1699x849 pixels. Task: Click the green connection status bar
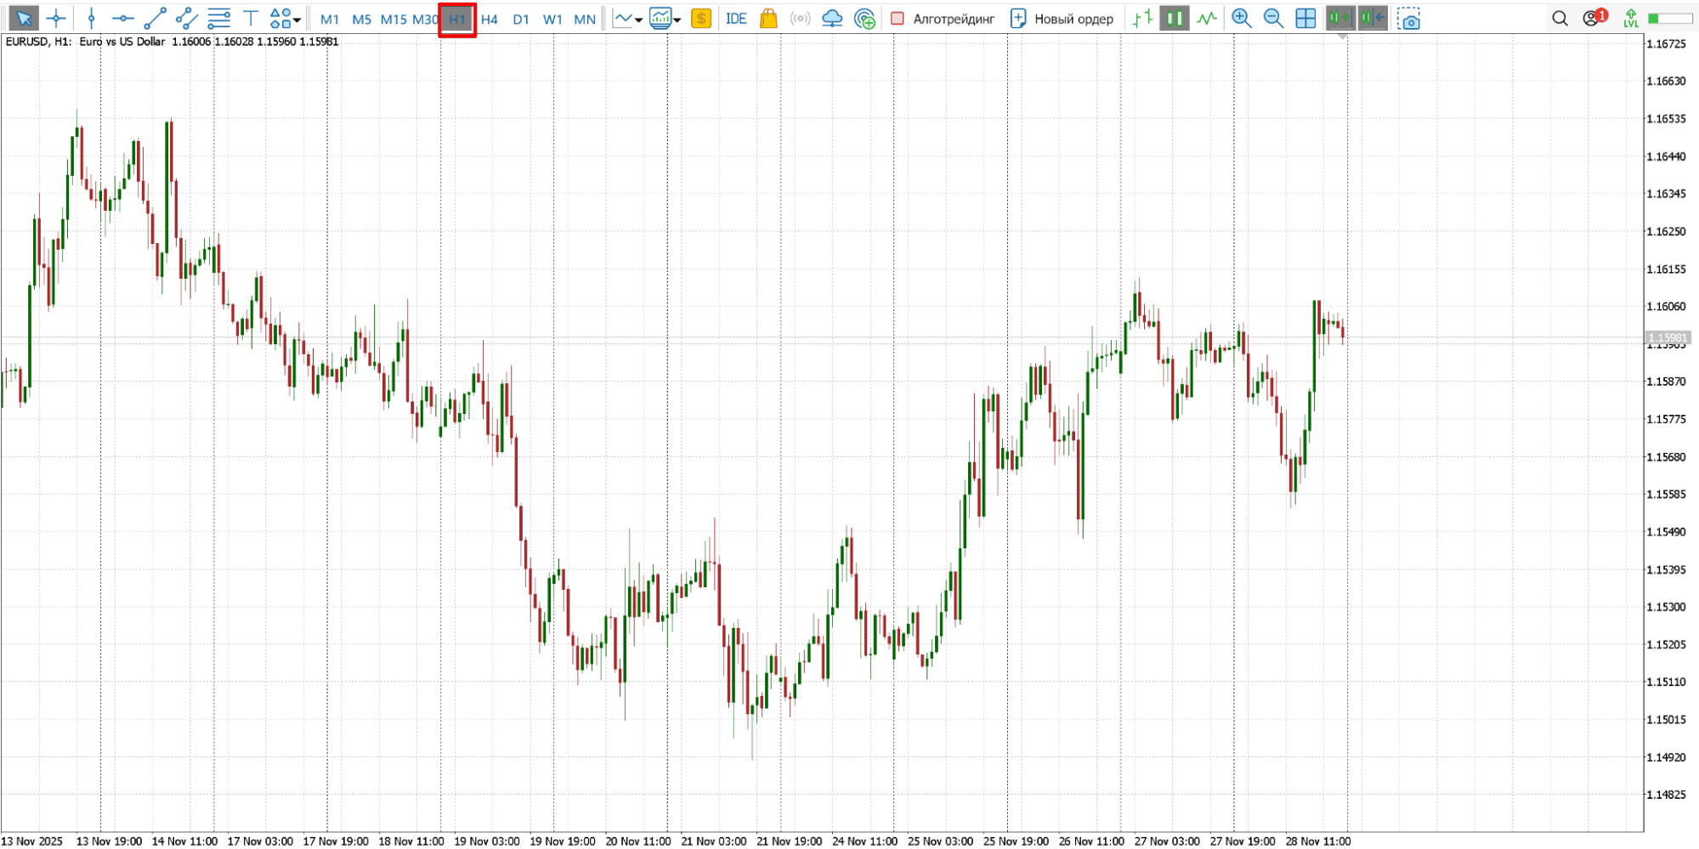coord(1669,18)
